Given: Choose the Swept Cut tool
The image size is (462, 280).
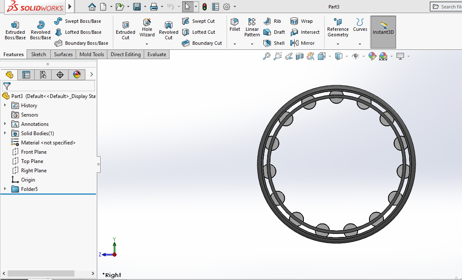Looking at the screenshot, I should click(x=198, y=21).
